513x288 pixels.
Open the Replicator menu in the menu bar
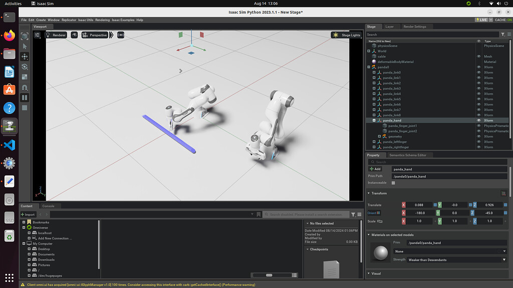tap(69, 19)
